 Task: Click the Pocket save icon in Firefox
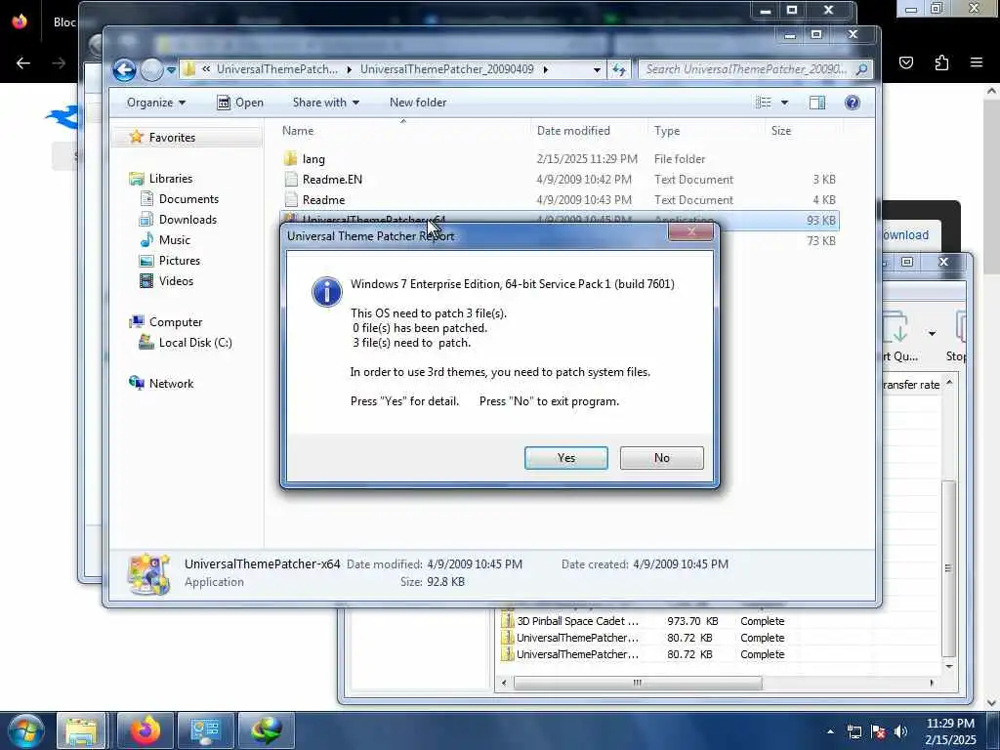[906, 62]
